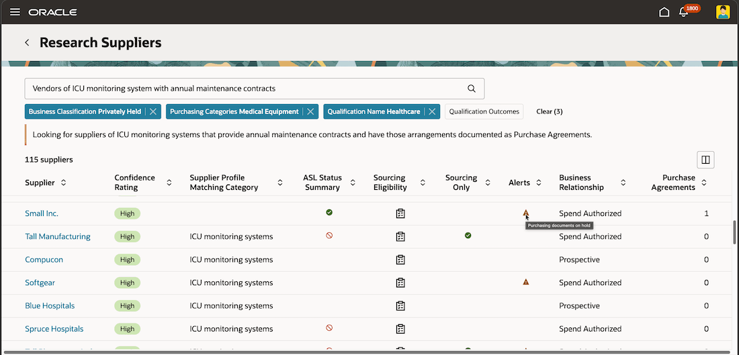Open the Tall Manufacturing supplier link

pos(58,236)
